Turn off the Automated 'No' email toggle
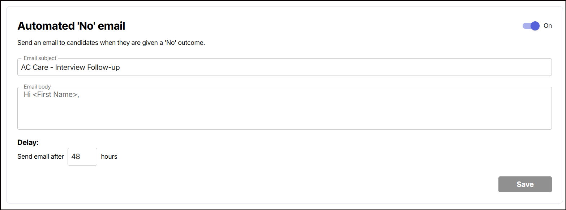The width and height of the screenshot is (566, 210). click(x=531, y=26)
